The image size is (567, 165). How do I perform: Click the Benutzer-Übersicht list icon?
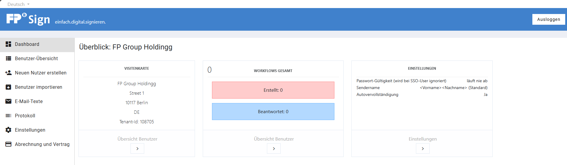8,58
